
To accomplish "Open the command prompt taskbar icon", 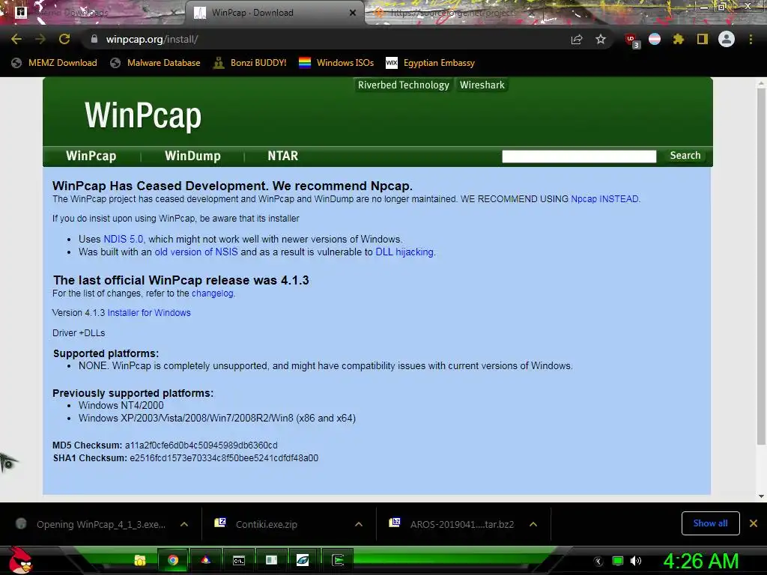I will [239, 560].
